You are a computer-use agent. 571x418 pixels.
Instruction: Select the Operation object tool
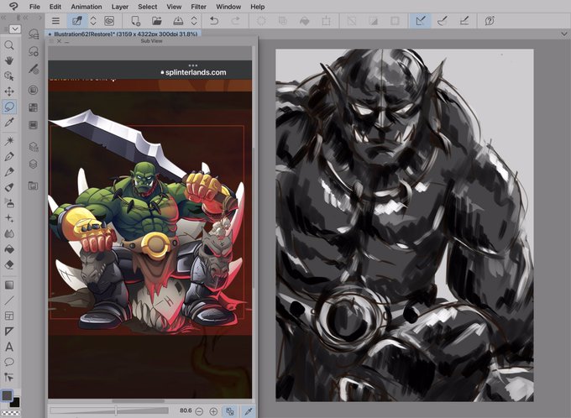point(9,76)
